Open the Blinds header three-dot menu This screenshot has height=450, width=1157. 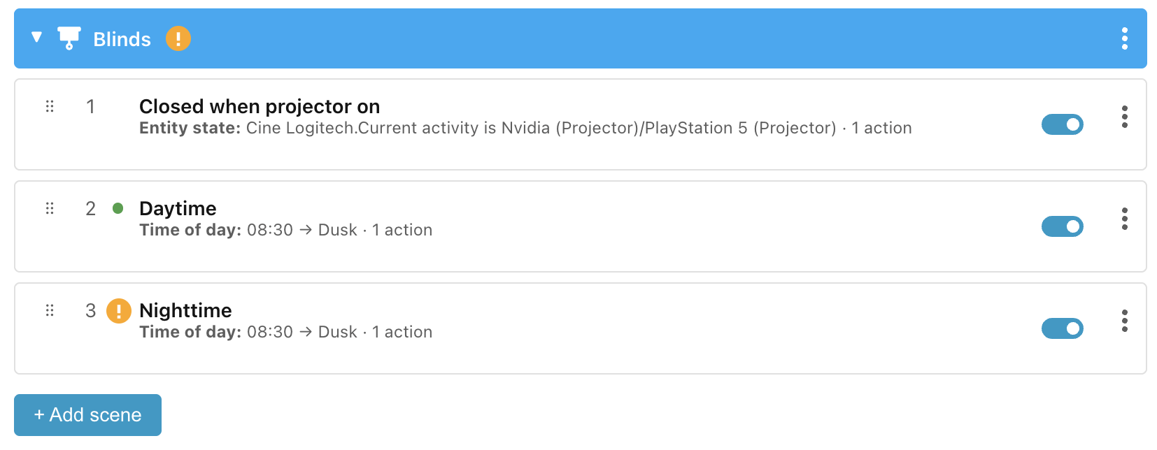pyautogui.click(x=1125, y=38)
